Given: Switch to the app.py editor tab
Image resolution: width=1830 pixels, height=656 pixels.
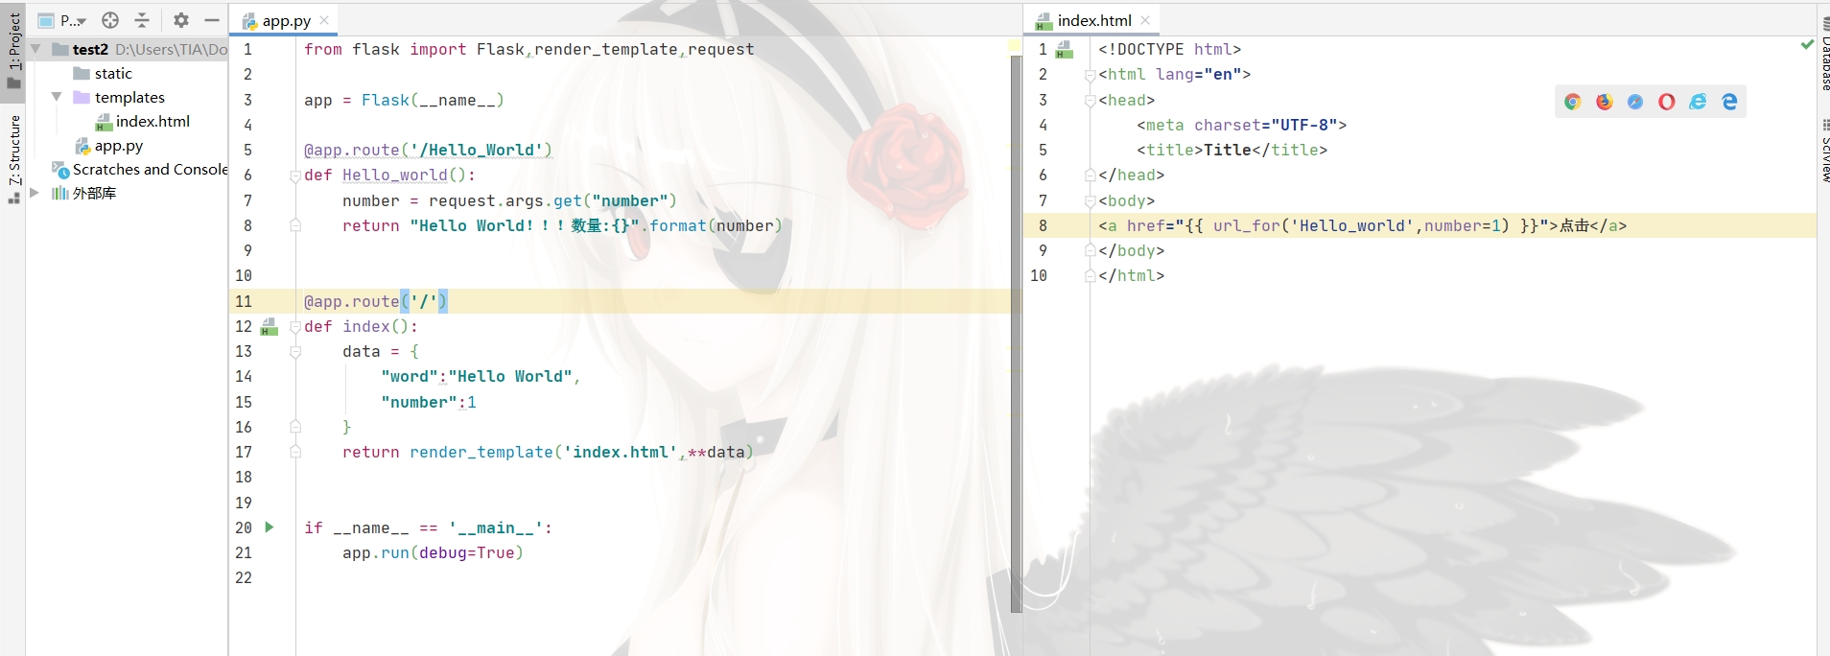Looking at the screenshot, I should [285, 20].
